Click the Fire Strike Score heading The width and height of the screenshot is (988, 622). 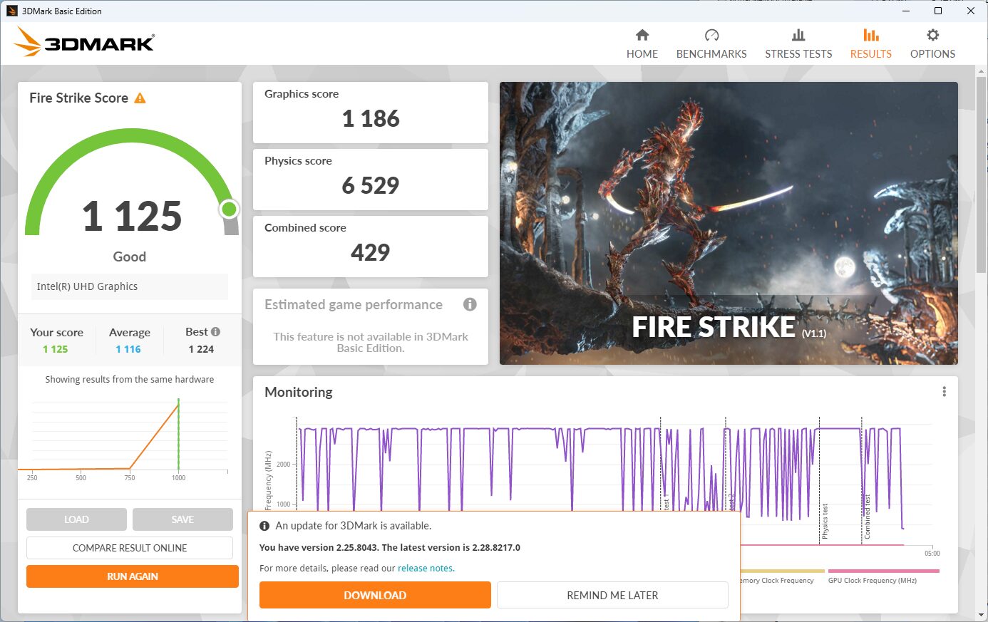(78, 98)
